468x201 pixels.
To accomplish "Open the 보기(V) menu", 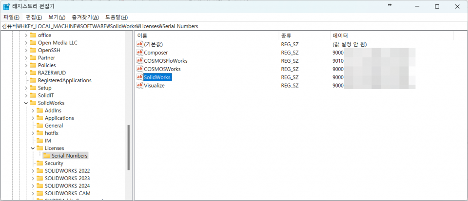I will click(x=57, y=17).
